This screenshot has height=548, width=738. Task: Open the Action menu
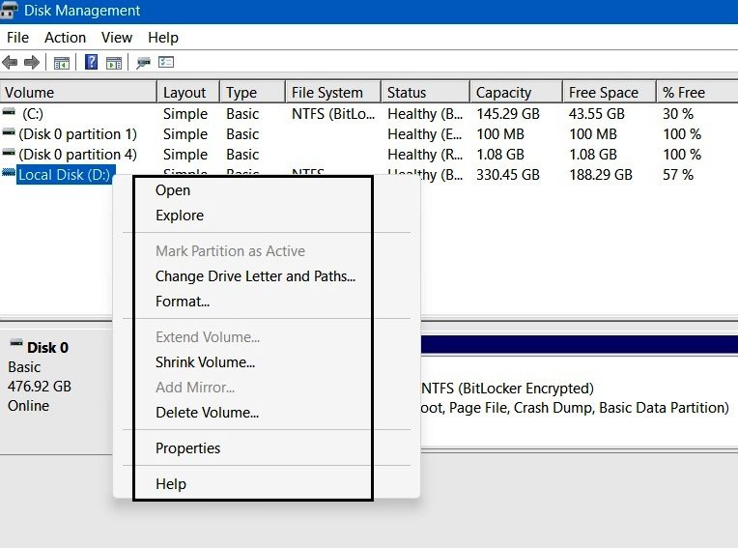(65, 37)
